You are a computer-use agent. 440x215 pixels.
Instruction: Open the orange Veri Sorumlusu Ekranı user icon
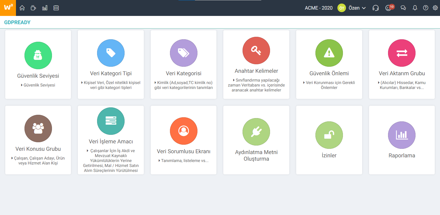183,131
